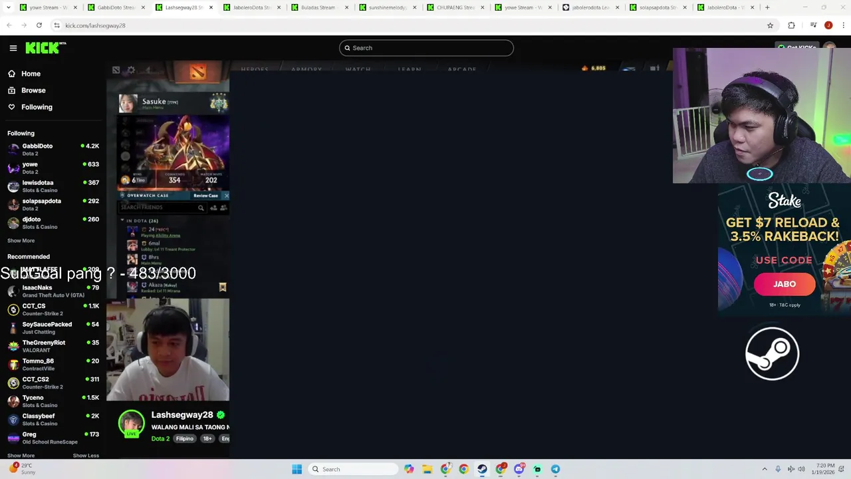The width and height of the screenshot is (851, 479).
Task: Open Copilot from taskbar
Action: click(409, 469)
